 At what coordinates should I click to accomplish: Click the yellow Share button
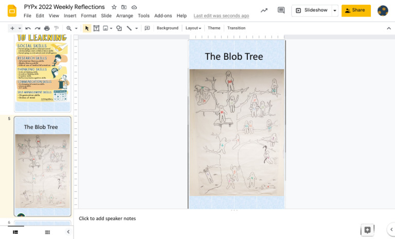pos(356,10)
